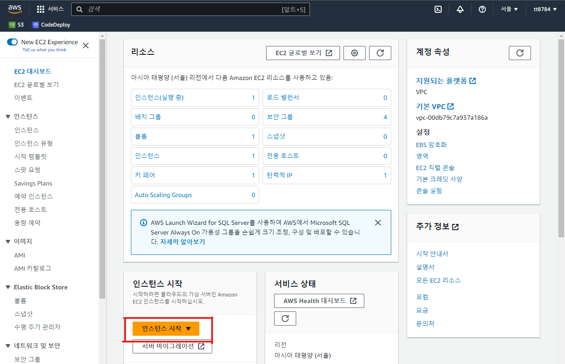Image resolution: width=565 pixels, height=364 pixels.
Task: Open AMI 카탈로그 in the sidebar
Action: (33, 268)
